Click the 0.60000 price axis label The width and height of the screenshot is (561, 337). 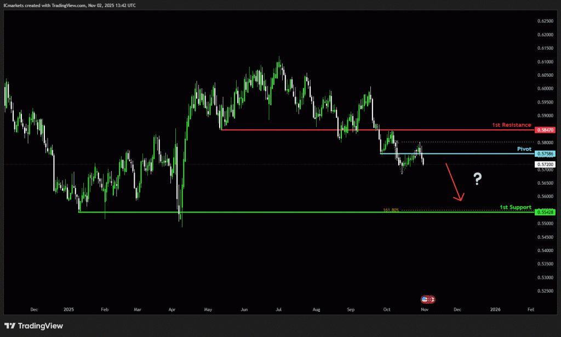(x=546, y=89)
